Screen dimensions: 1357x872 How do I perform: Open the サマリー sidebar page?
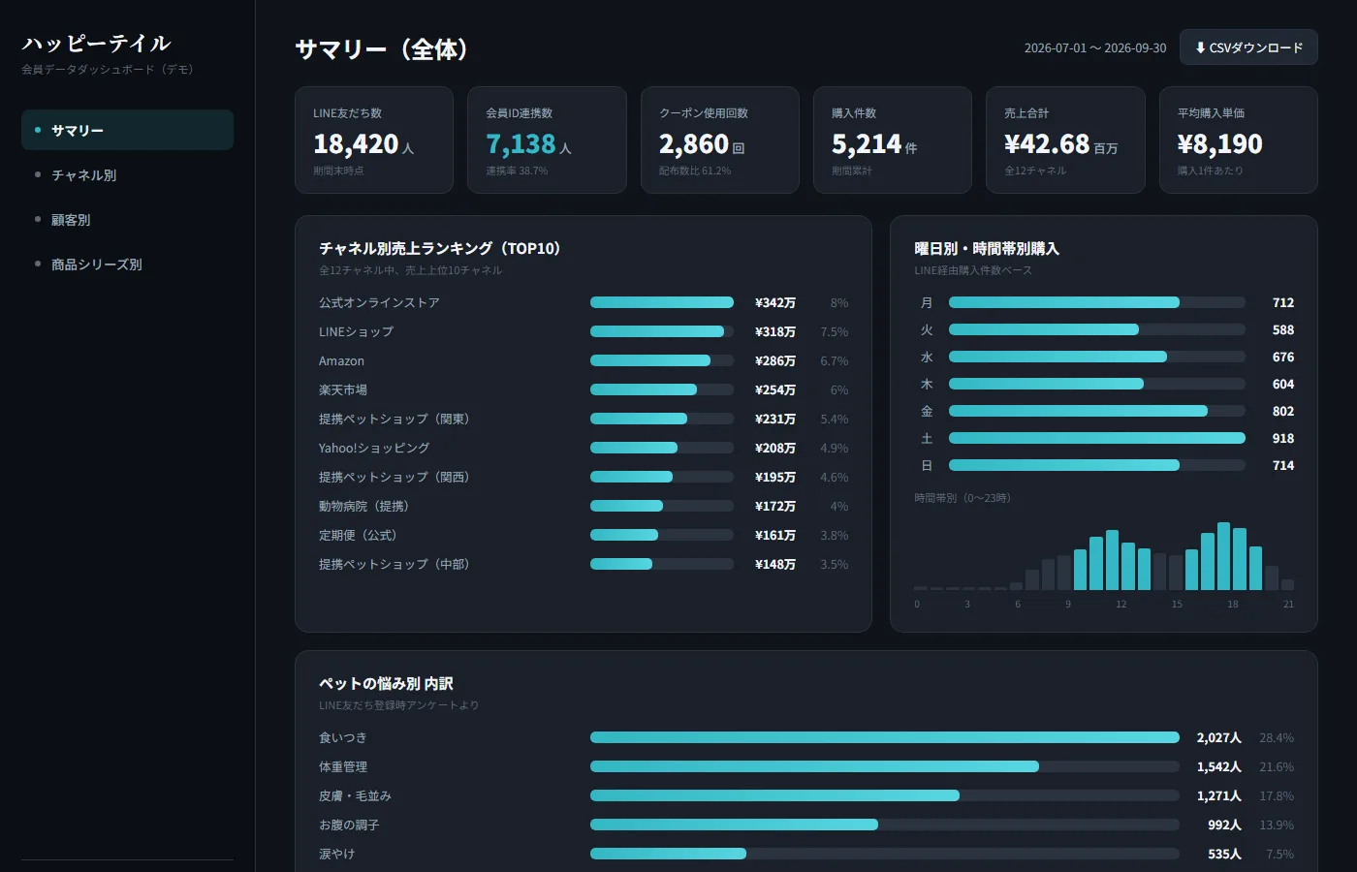(127, 130)
